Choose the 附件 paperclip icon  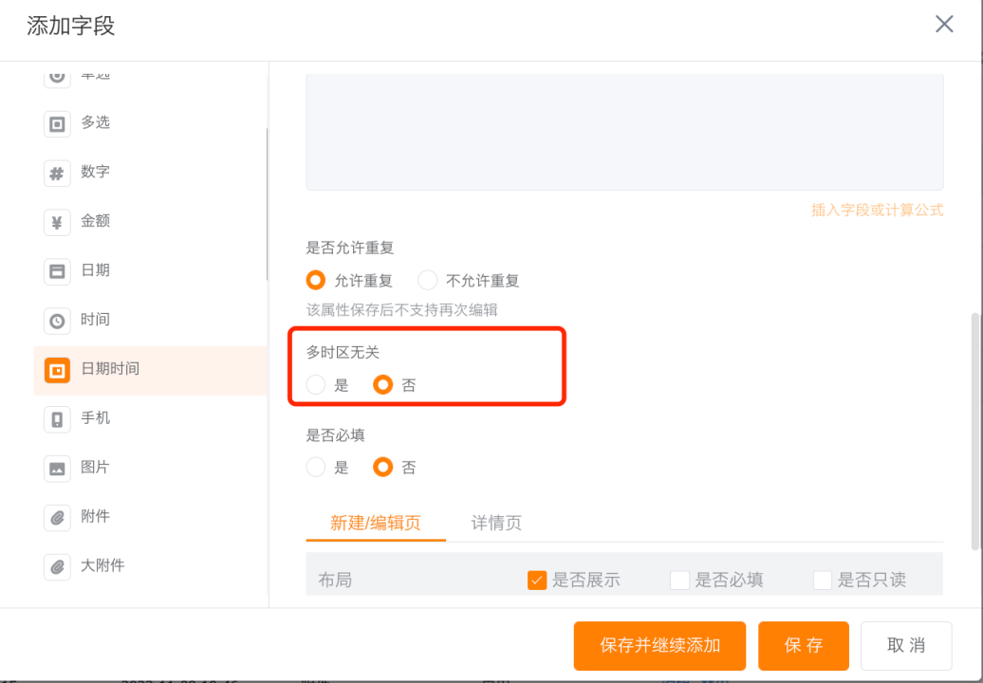tap(57, 518)
